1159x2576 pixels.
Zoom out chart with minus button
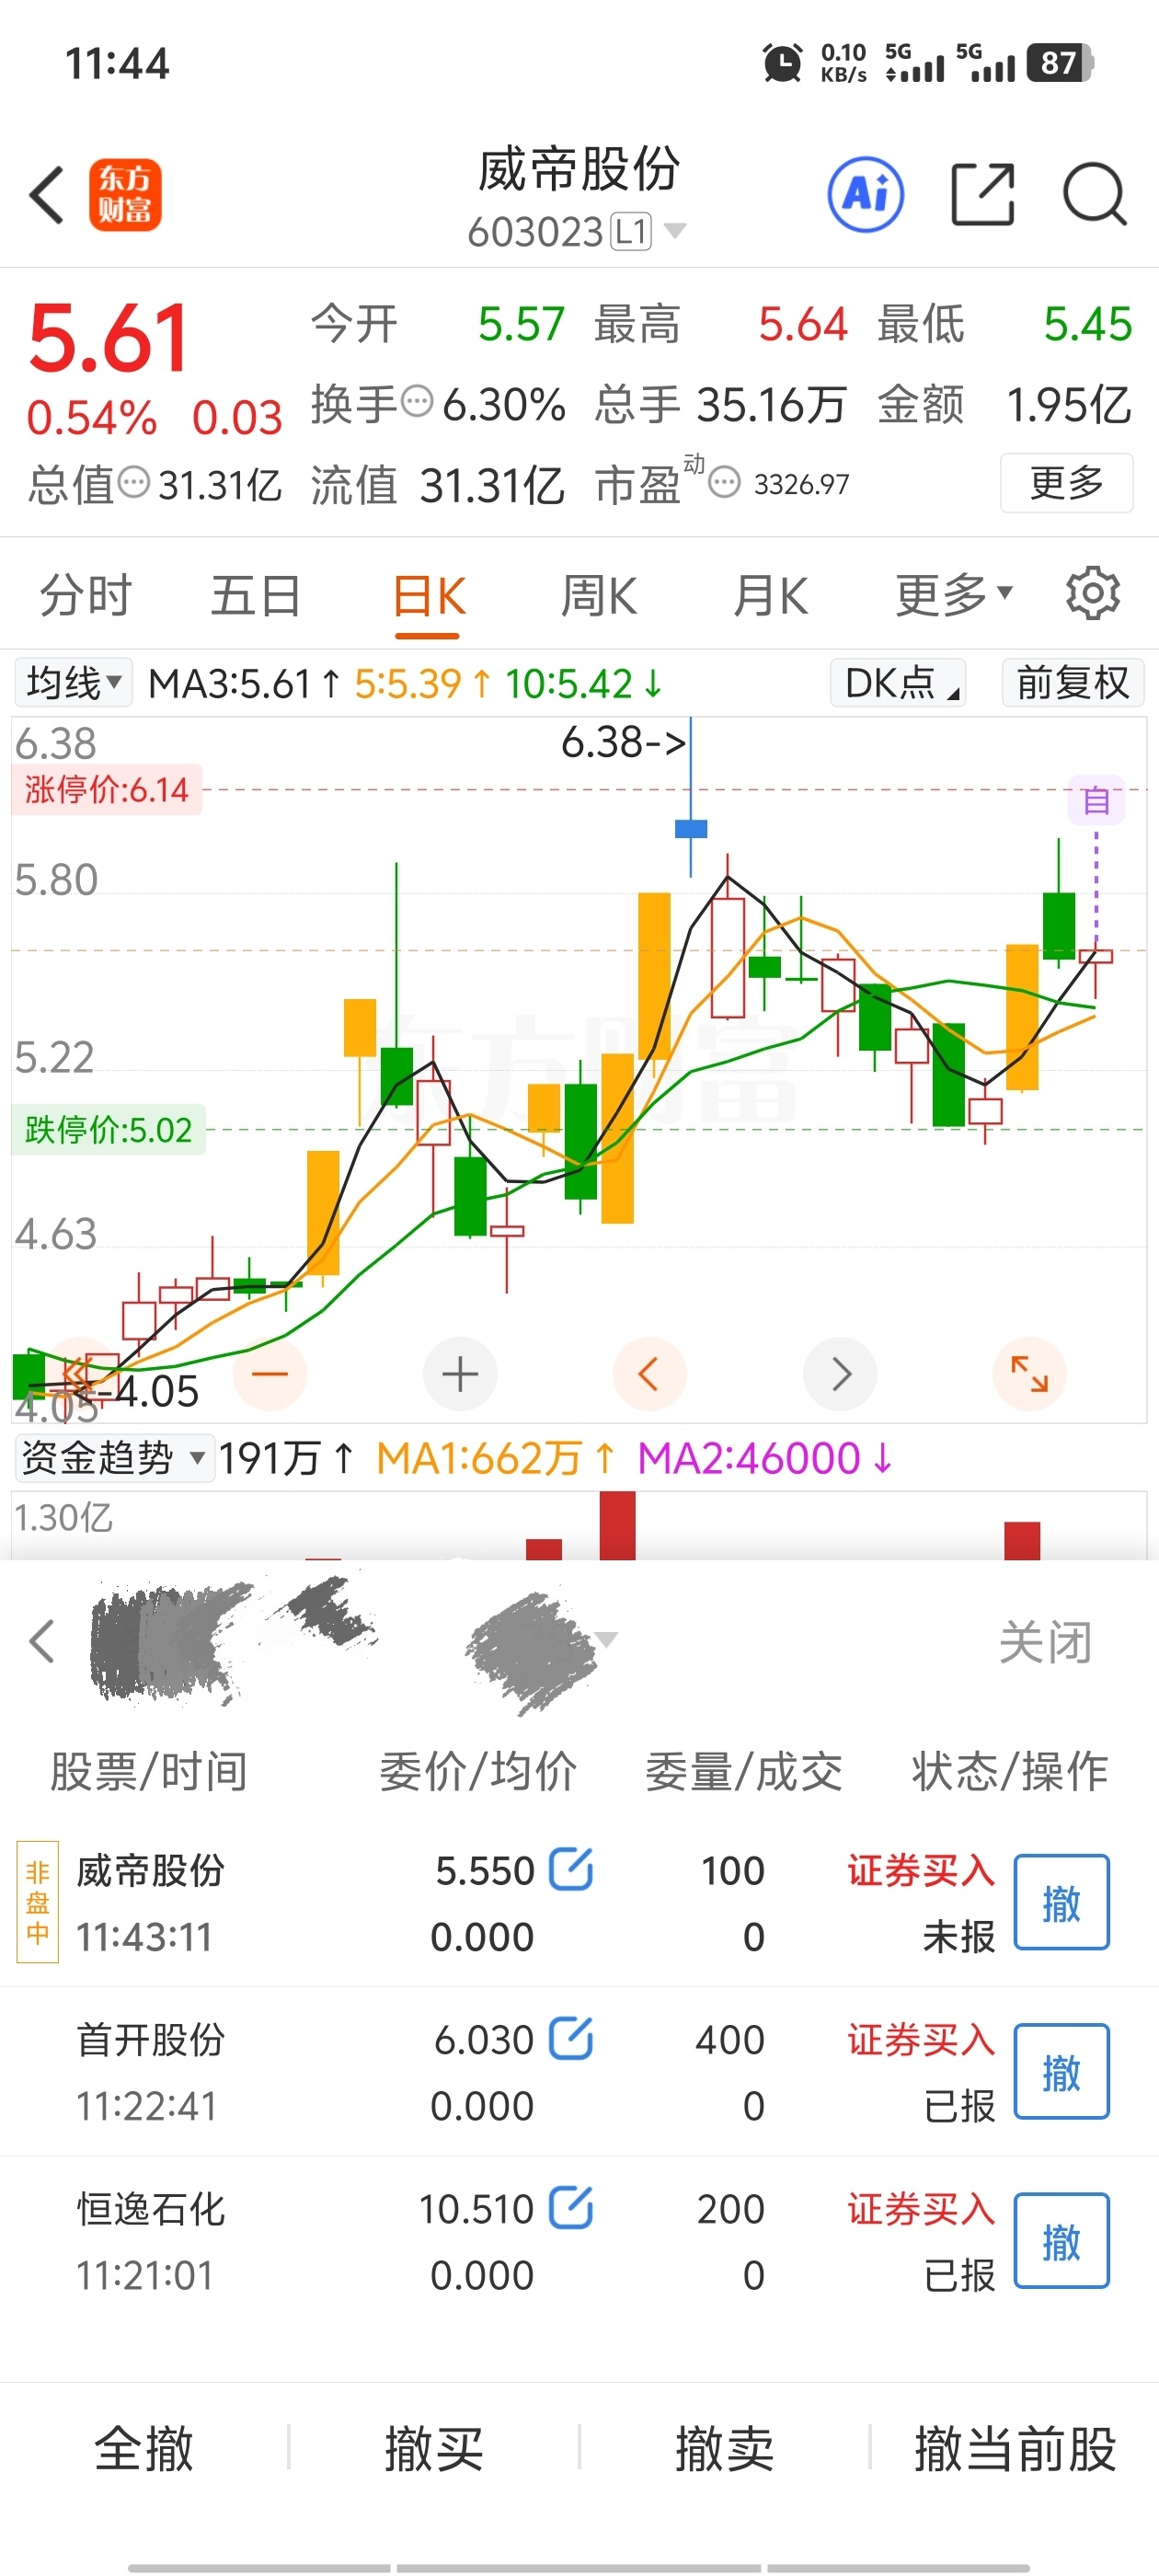point(270,1374)
